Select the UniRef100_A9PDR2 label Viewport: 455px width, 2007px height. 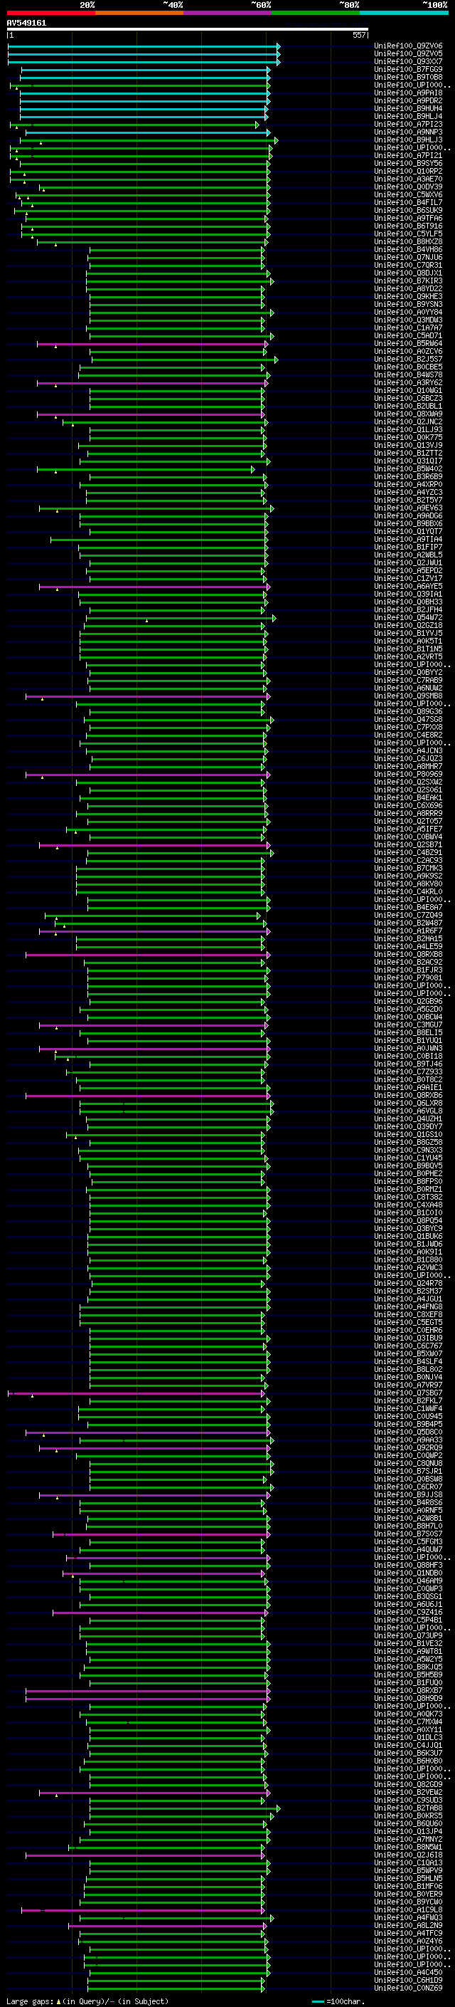click(408, 100)
